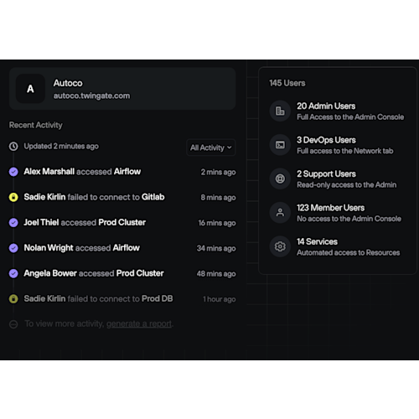Open the 20 Admin Users entry
The width and height of the screenshot is (419, 419).
337,111
